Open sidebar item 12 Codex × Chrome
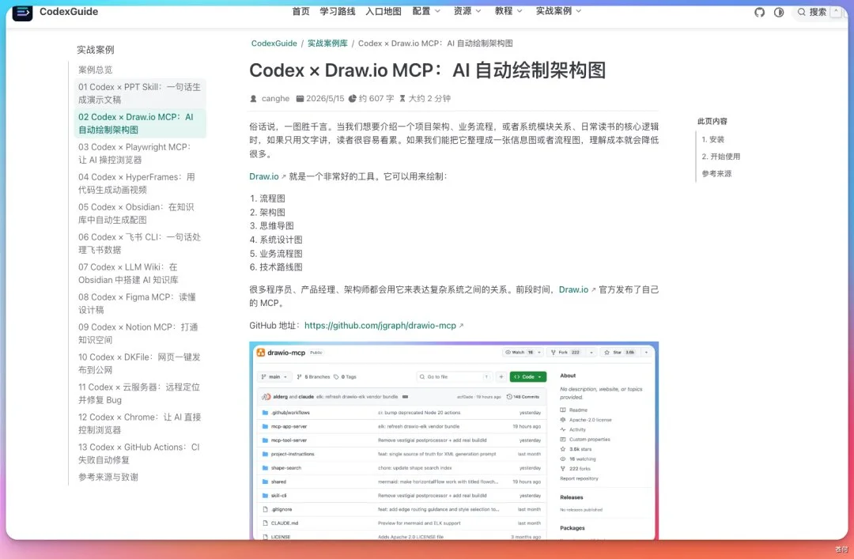Screen dimensions: 854x559 140,423
